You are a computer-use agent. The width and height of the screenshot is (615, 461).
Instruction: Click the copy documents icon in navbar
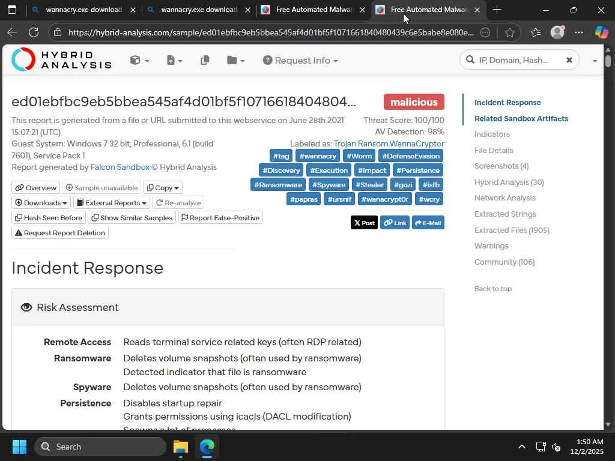click(x=205, y=61)
